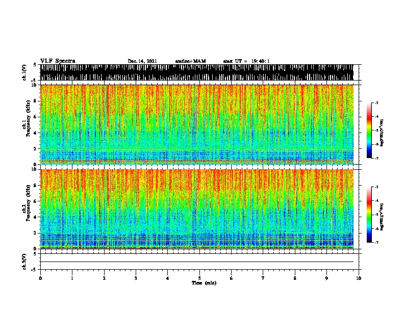
Task: Click the flat ch.3 voltage trace line
Action: coord(196,262)
